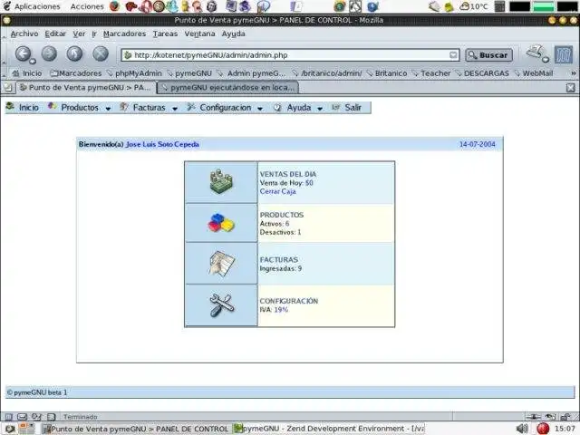
Task: Open the Acciones panel menu
Action: pos(87,6)
